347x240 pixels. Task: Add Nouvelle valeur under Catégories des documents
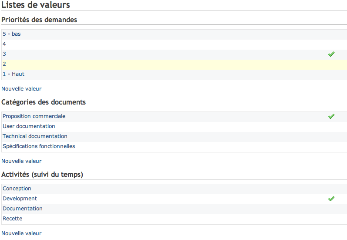point(21,161)
